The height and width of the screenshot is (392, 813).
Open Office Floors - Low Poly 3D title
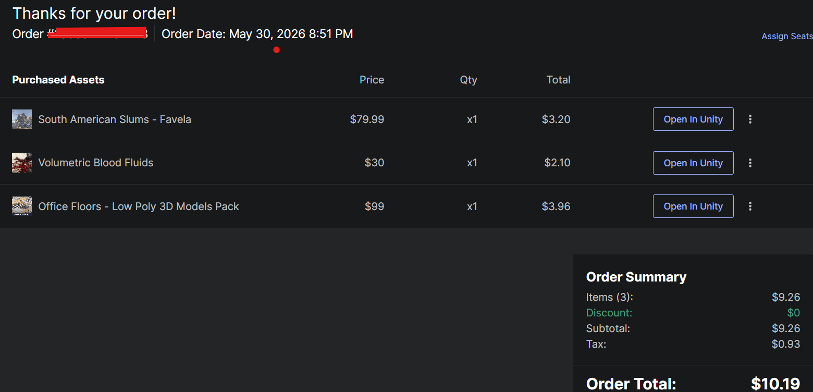(139, 206)
